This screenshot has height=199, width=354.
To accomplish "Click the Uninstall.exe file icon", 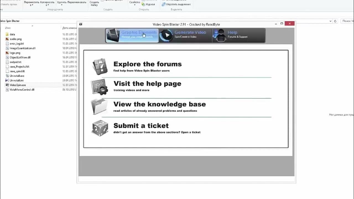I will pos(7,76).
